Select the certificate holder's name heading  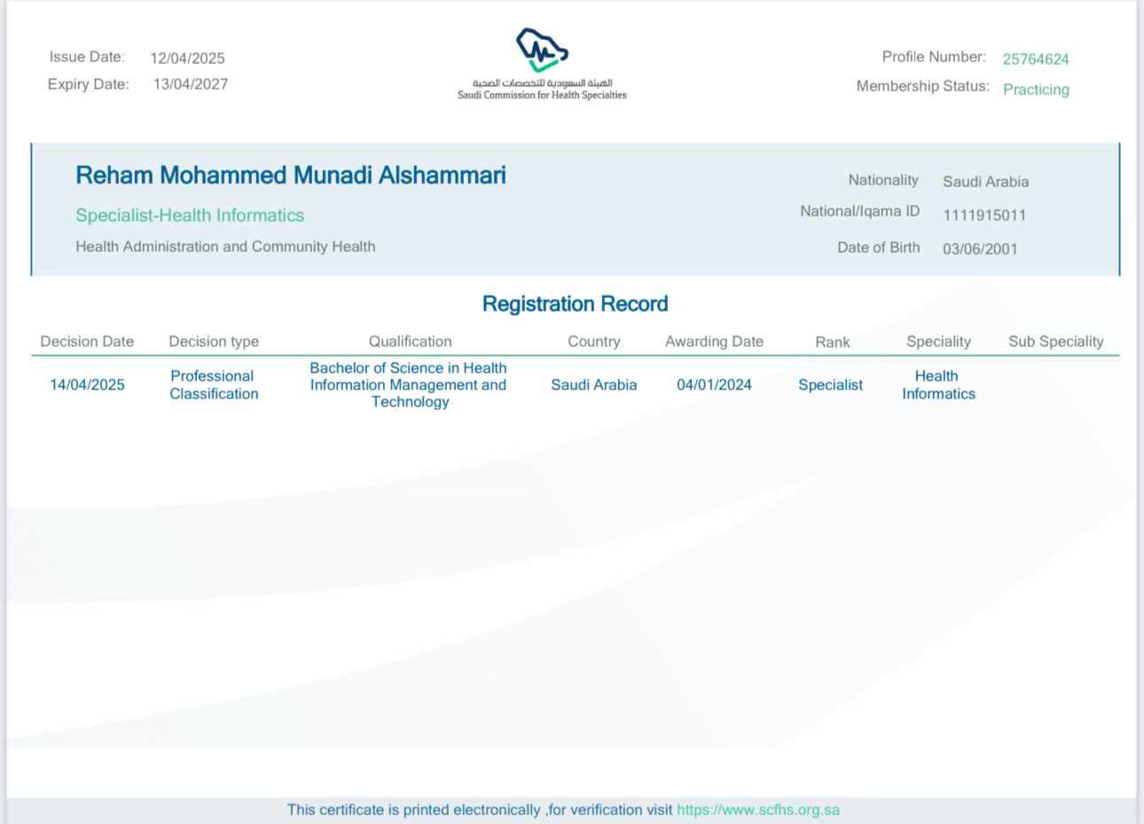[290, 176]
